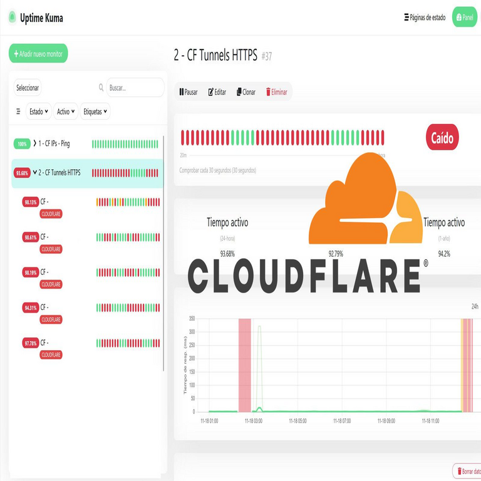Click the red downtime region near 11-18 03:00
Screen dimensions: 481x481
245,365
